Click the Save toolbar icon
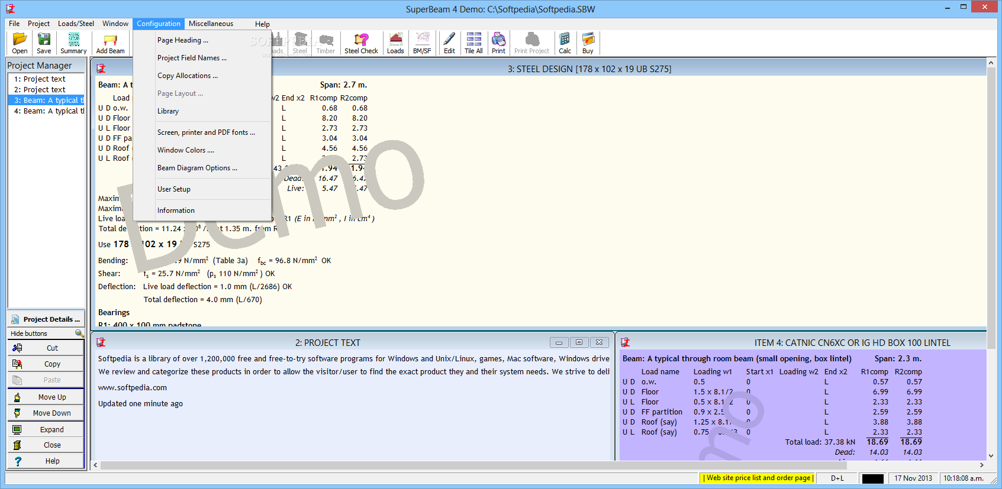 click(x=44, y=43)
